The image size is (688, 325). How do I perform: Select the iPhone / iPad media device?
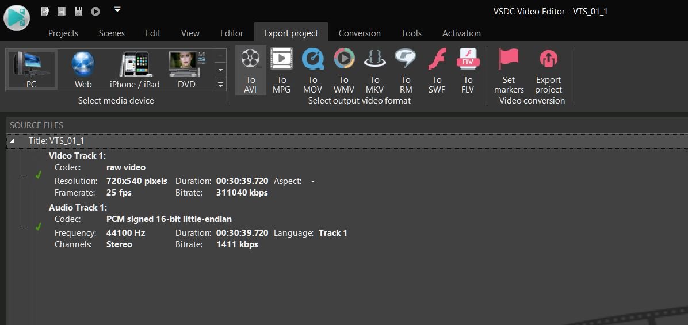point(135,70)
